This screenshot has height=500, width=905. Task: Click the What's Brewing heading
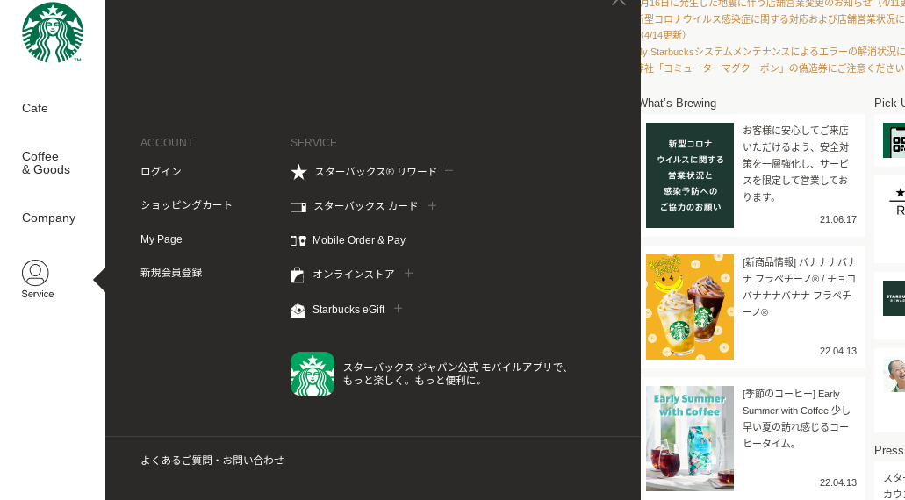[x=678, y=104]
